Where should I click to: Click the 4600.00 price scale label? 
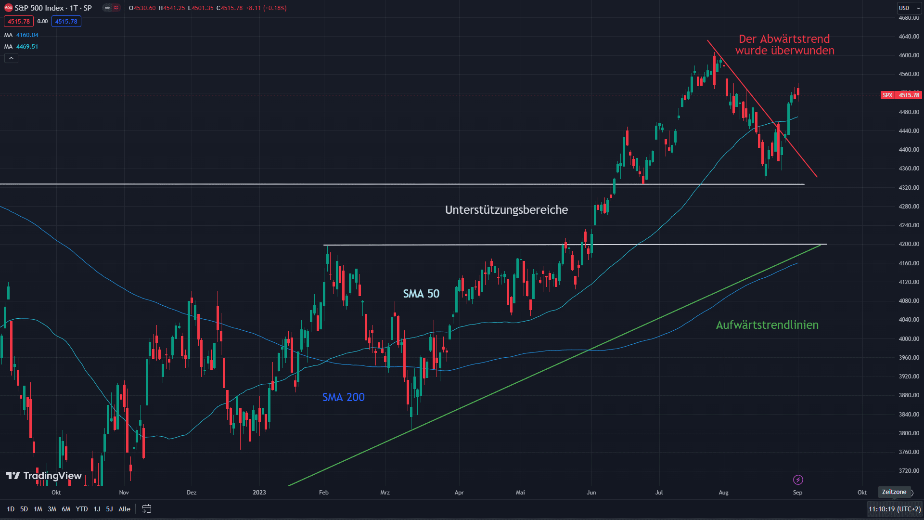[x=909, y=55]
